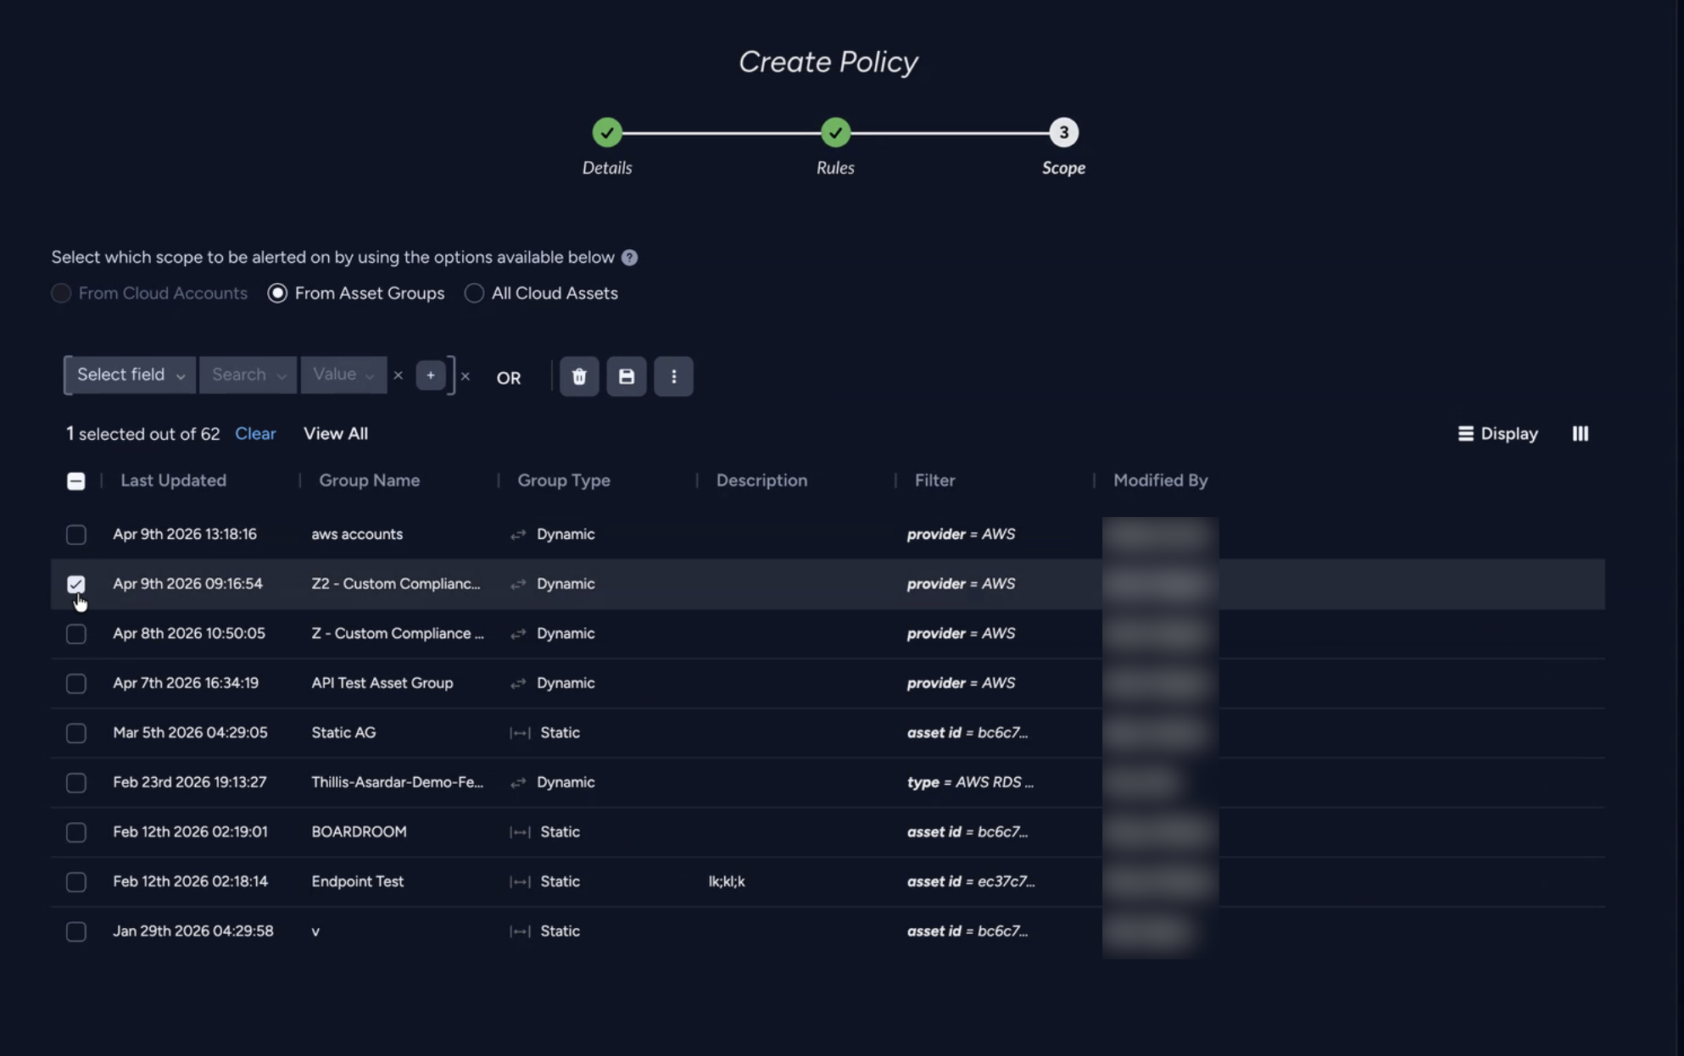Click the 'asset id = ec37c7...' filter
Viewport: 1684px width, 1056px height.
coord(970,881)
